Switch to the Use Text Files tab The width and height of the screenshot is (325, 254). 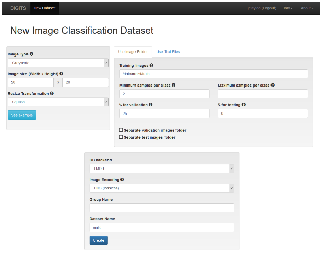[168, 52]
